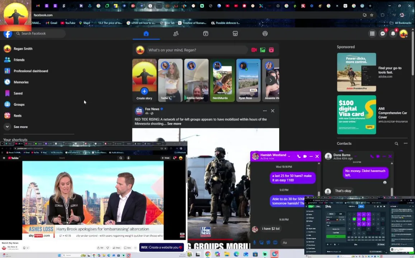Viewport: 415px width, 258px height.
Task: Open Hamish Westland chat settings chevron
Action: pyautogui.click(x=289, y=156)
